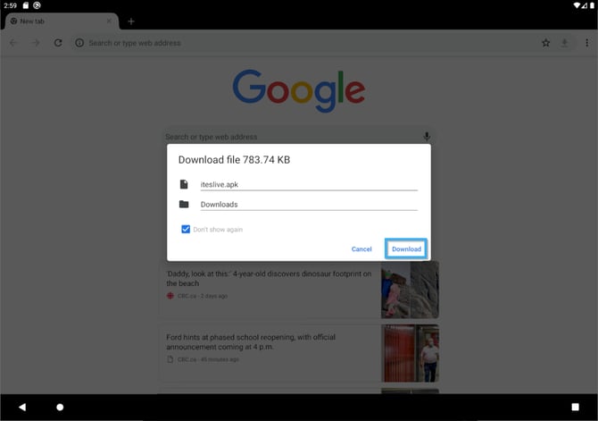Click the Google logo

pyautogui.click(x=299, y=91)
